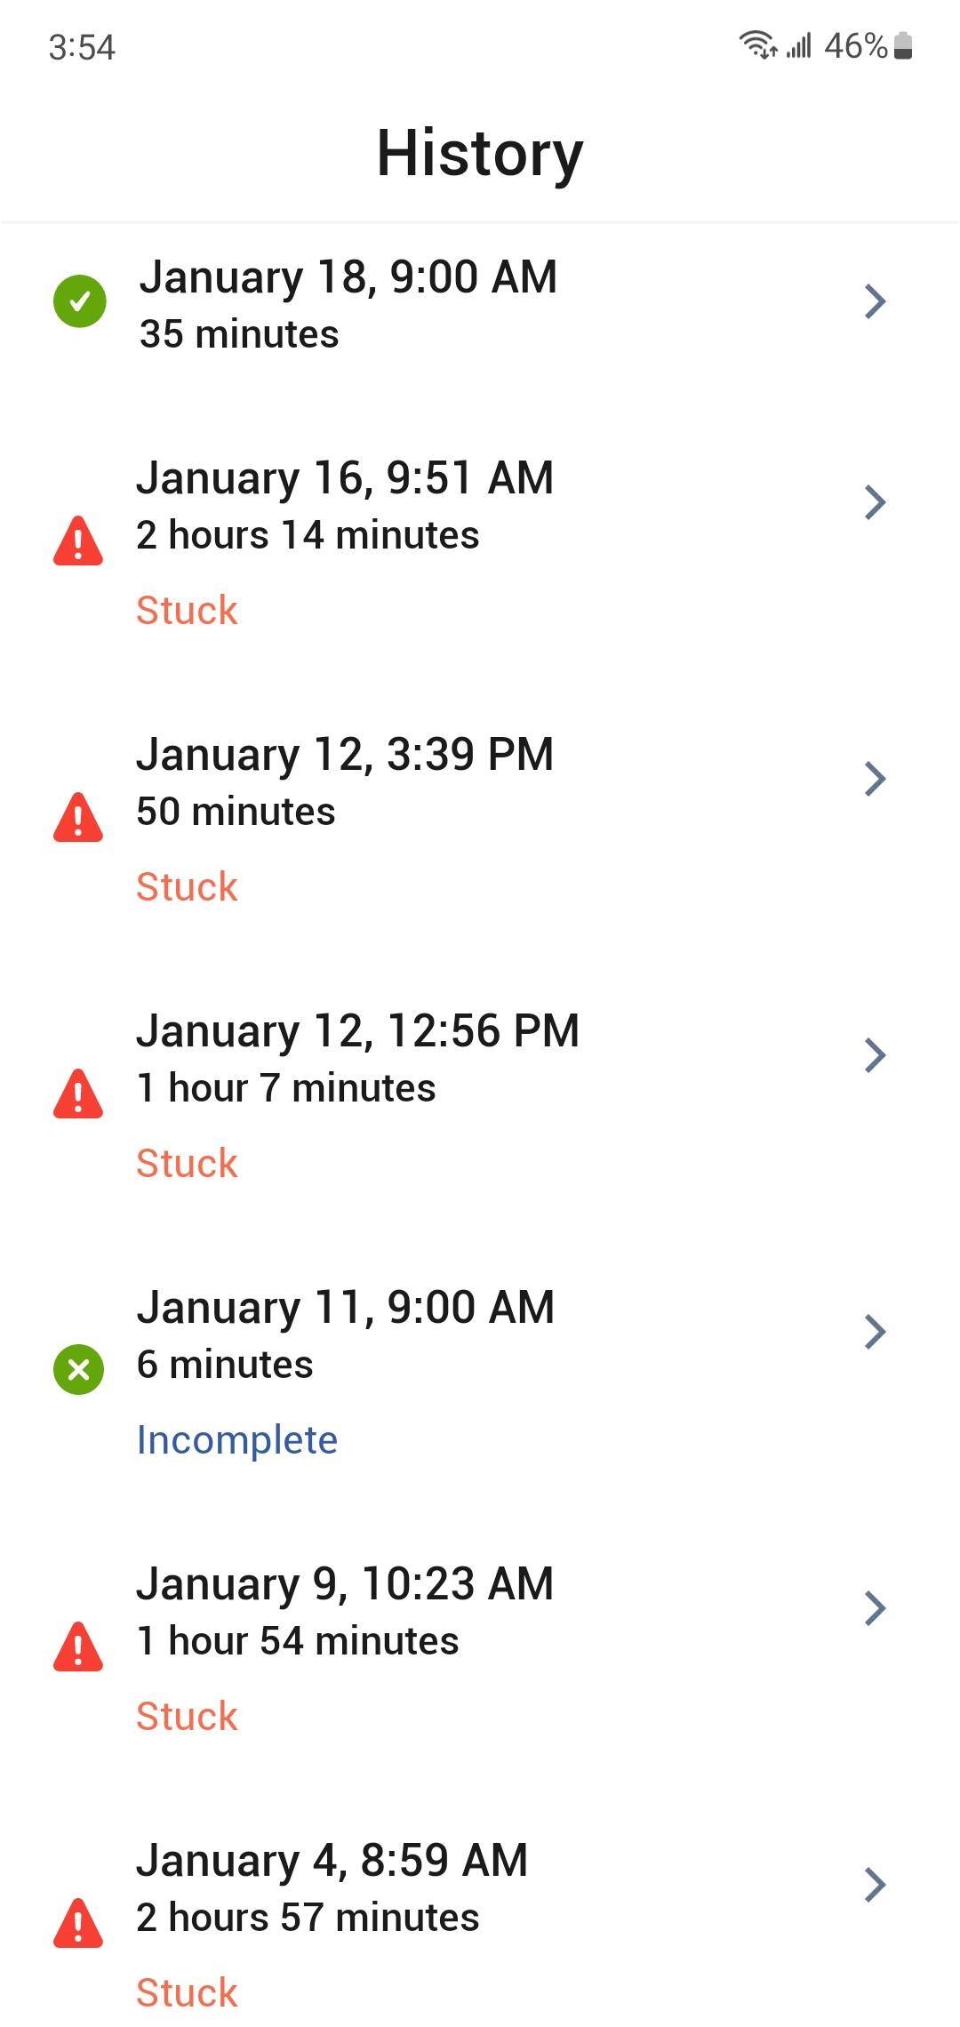Tap the battery icon in status bar
The width and height of the screenshot is (960, 2027).
coord(903,45)
